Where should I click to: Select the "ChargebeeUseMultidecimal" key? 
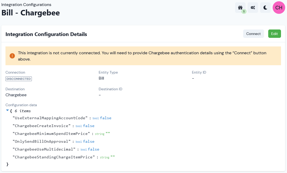coord(44,149)
